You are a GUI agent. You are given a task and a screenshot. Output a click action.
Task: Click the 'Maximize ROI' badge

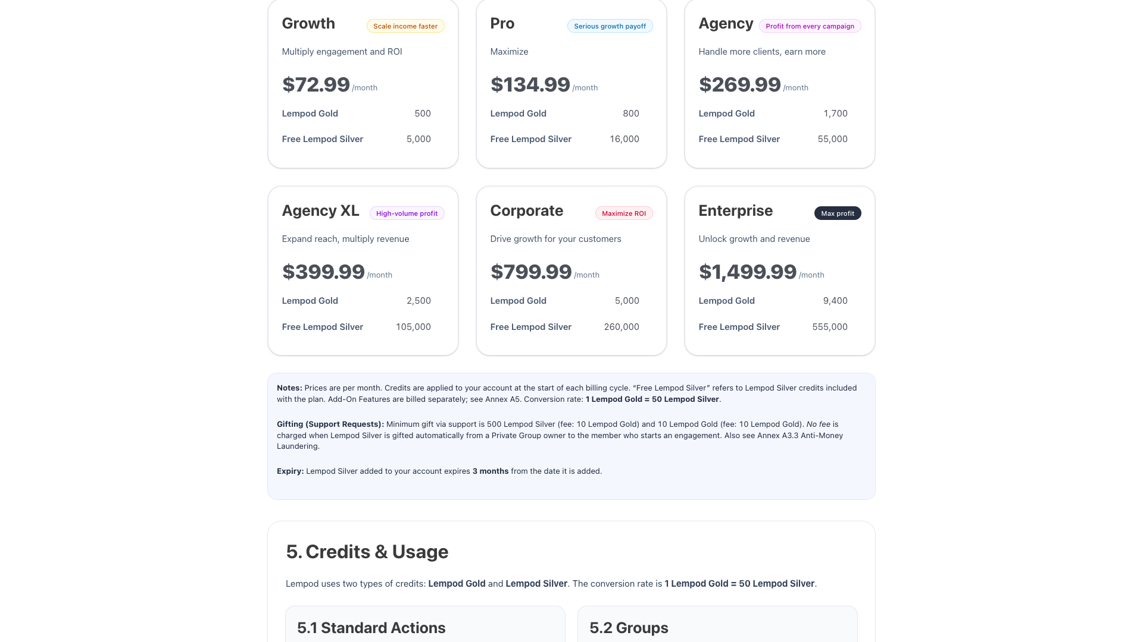pyautogui.click(x=624, y=213)
